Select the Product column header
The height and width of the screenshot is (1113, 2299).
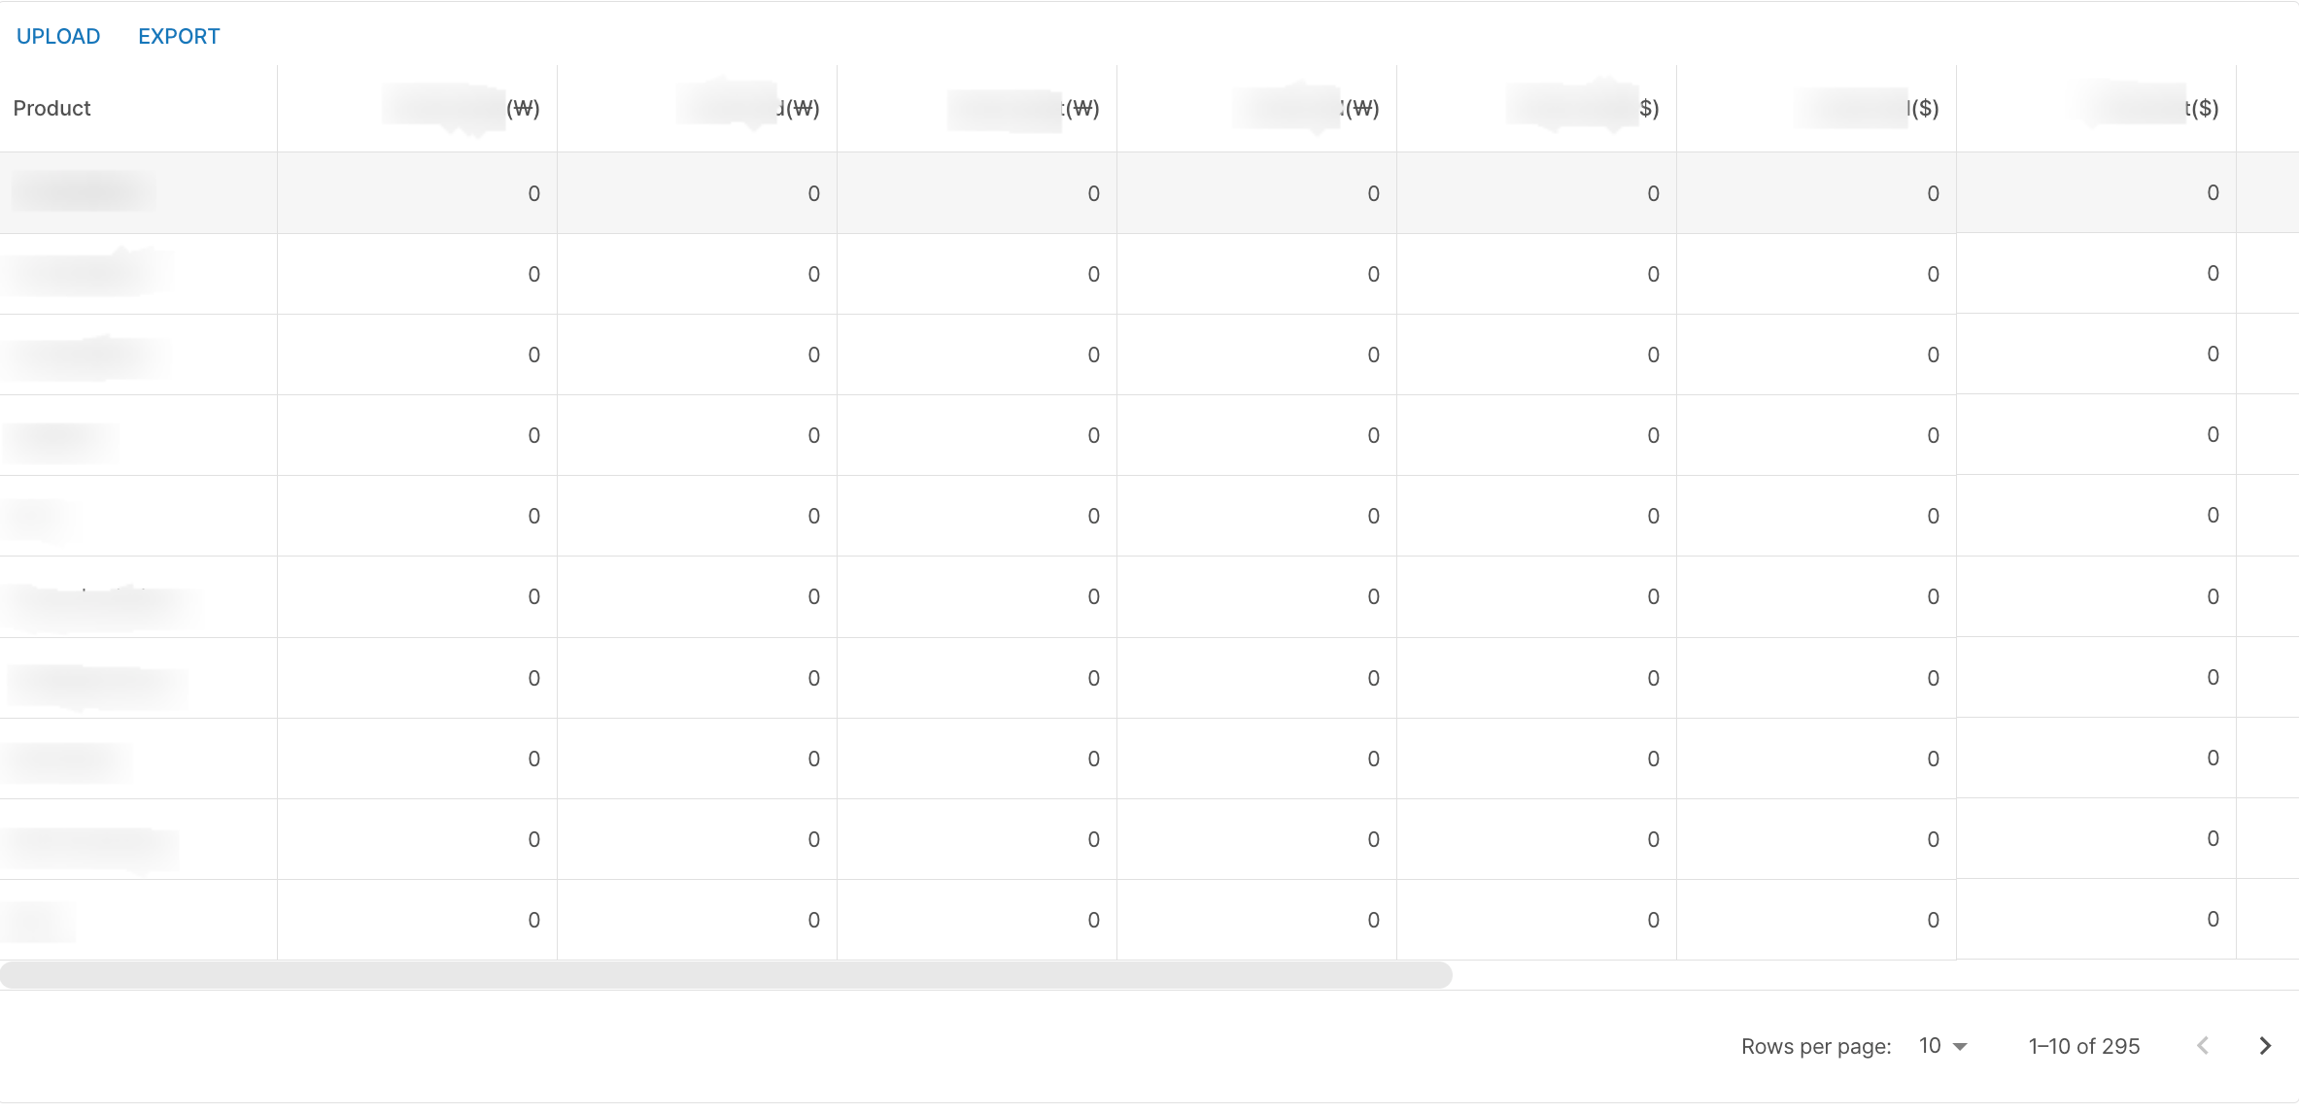tap(52, 109)
